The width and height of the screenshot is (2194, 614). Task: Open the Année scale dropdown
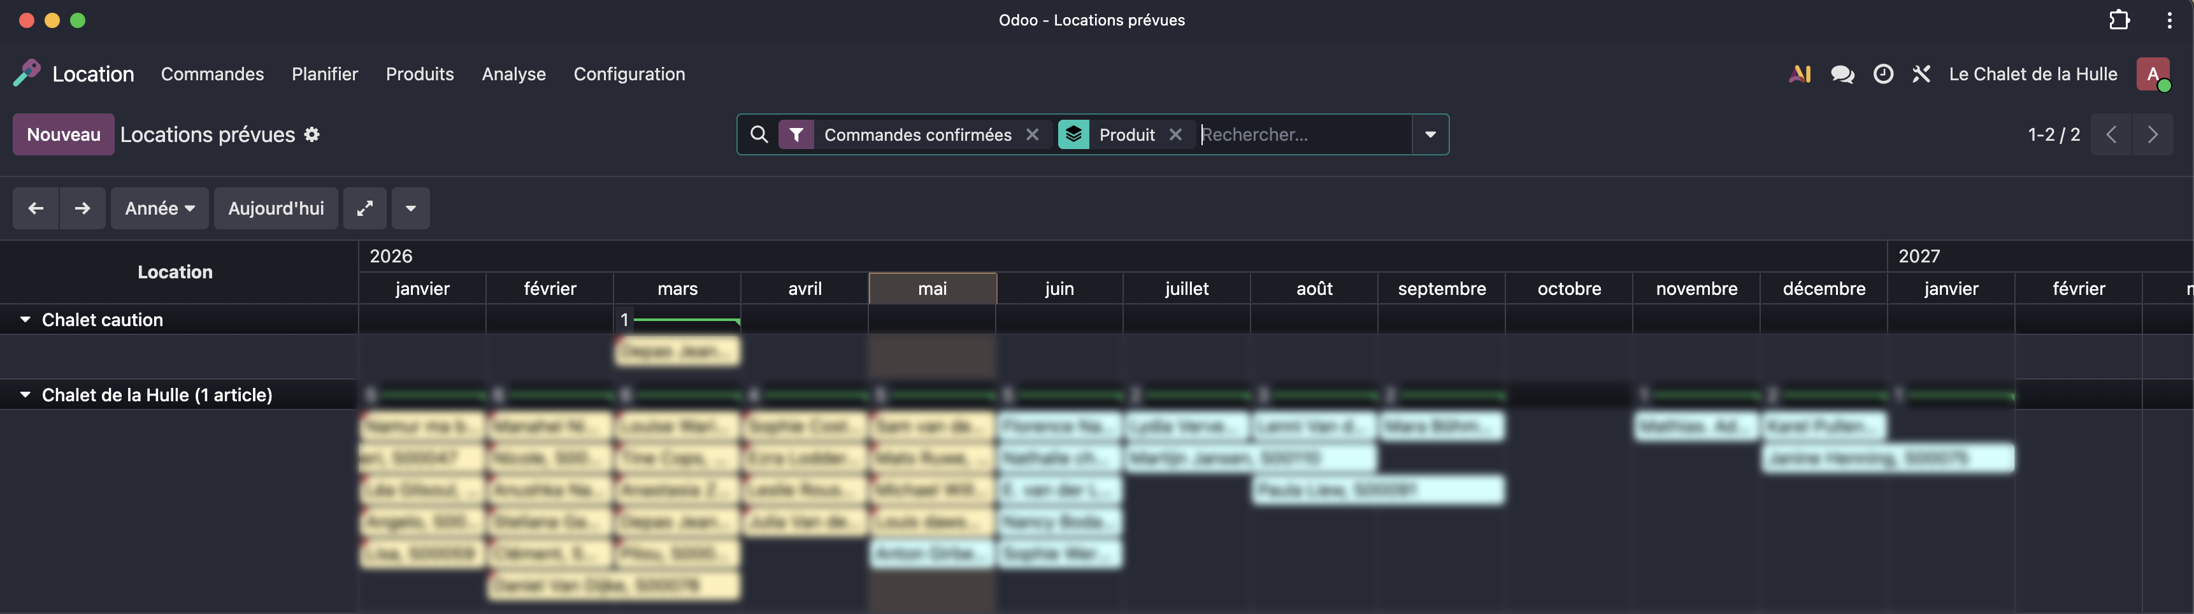159,209
